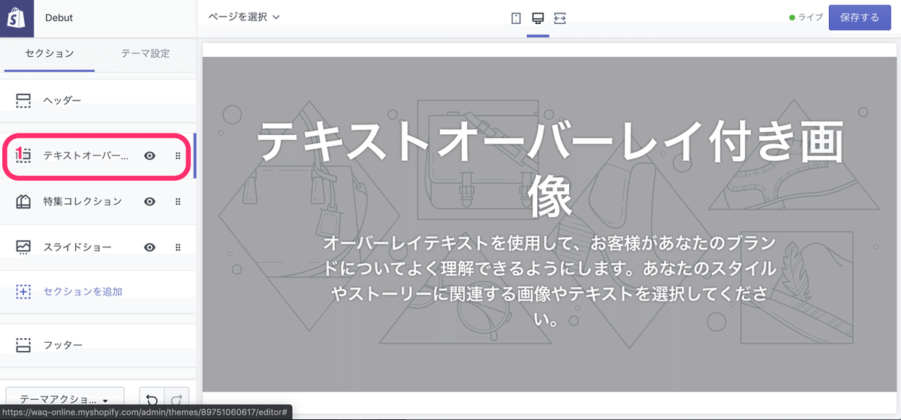Click the Debut theme name
The height and width of the screenshot is (420, 901).
click(x=59, y=18)
